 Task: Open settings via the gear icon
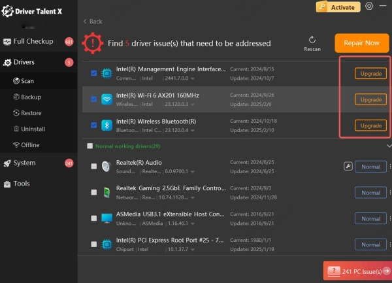pyautogui.click(x=369, y=7)
